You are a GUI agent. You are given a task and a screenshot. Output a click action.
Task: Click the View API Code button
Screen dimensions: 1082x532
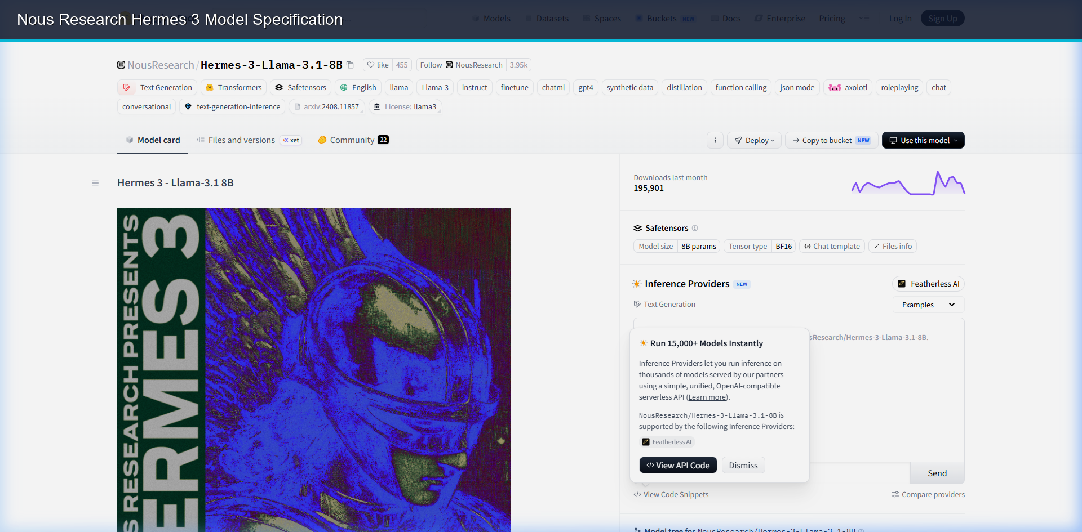(678, 465)
